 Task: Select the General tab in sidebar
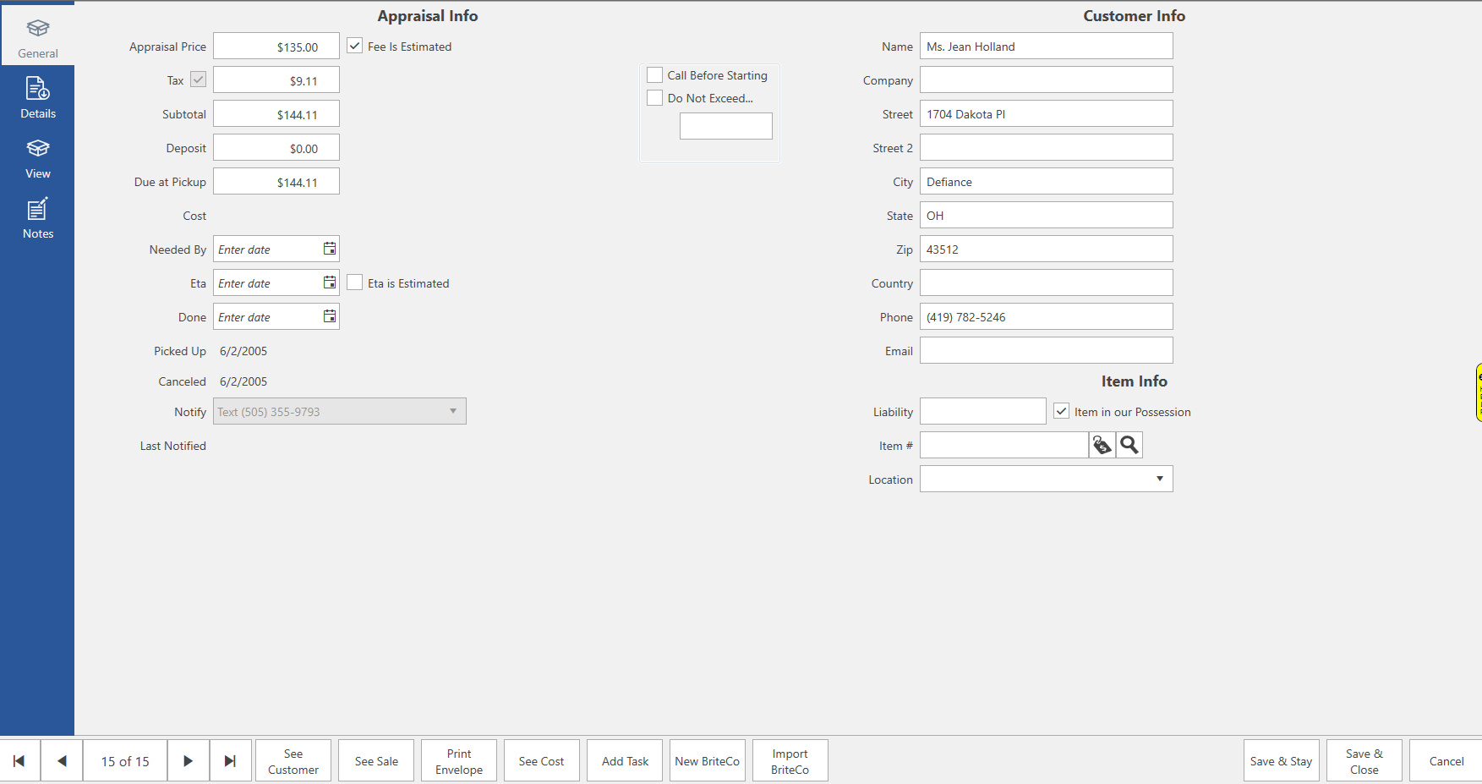[37, 38]
